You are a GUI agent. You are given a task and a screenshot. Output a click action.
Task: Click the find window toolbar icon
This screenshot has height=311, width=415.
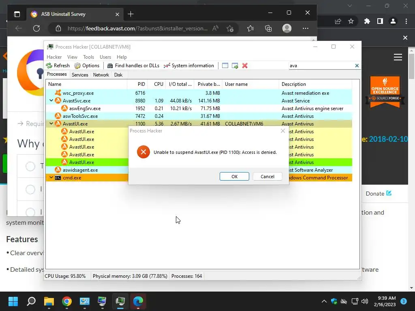pos(225,66)
